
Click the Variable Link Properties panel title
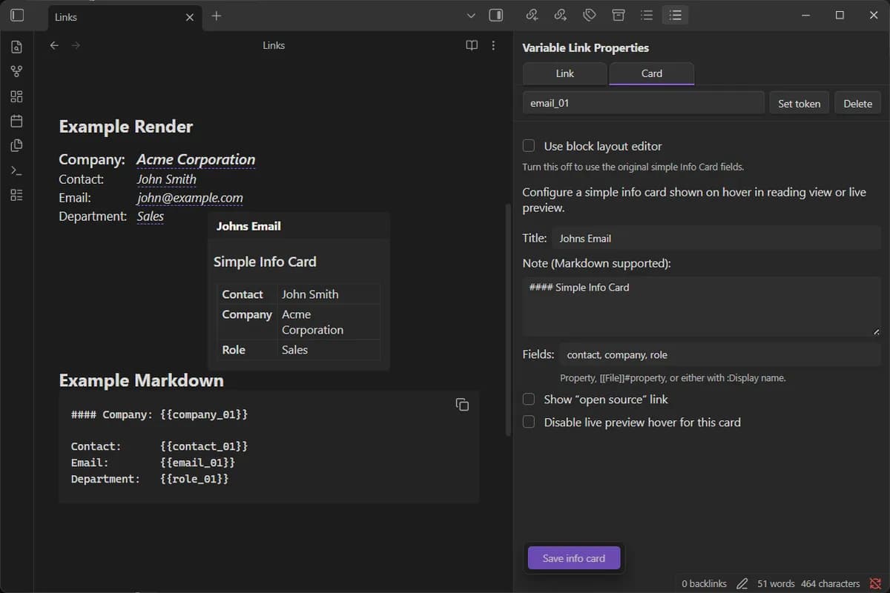click(585, 47)
